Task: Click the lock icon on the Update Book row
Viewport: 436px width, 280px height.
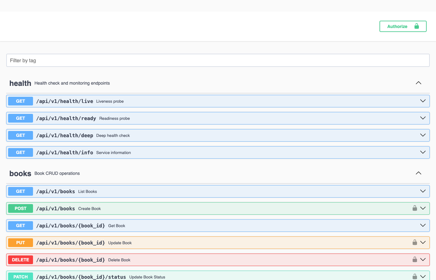Action: click(x=415, y=242)
